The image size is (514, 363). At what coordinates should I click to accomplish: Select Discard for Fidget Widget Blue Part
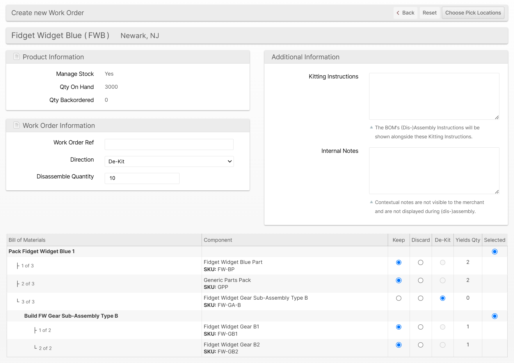tap(421, 262)
